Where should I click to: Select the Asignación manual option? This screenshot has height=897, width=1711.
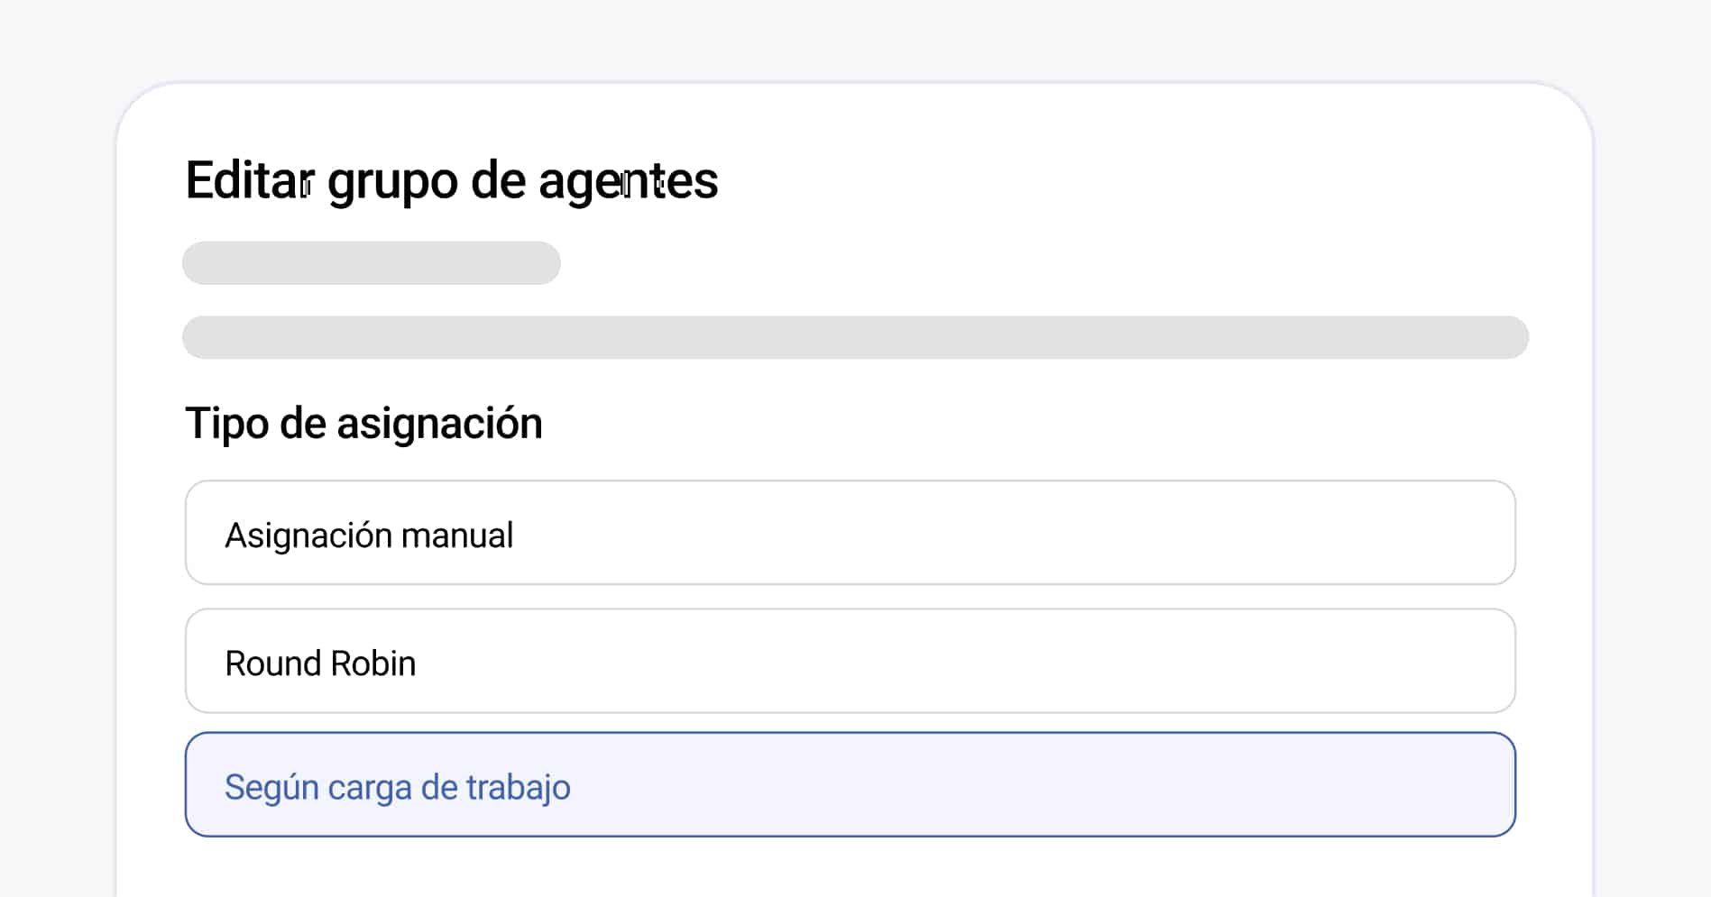(x=850, y=533)
